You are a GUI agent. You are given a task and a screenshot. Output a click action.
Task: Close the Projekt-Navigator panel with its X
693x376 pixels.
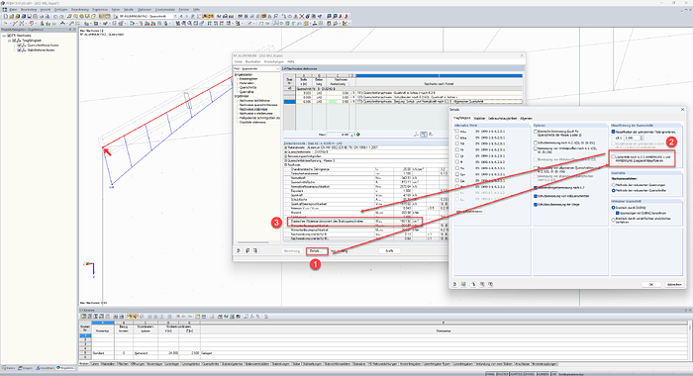click(74, 30)
